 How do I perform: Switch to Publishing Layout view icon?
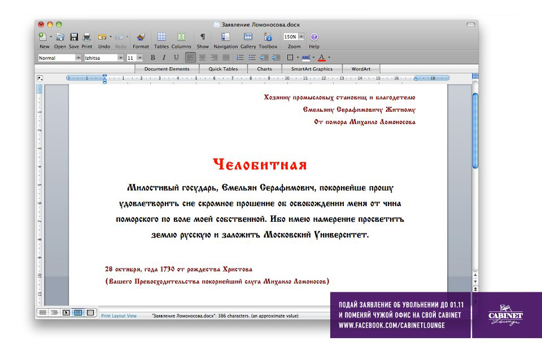[66, 313]
